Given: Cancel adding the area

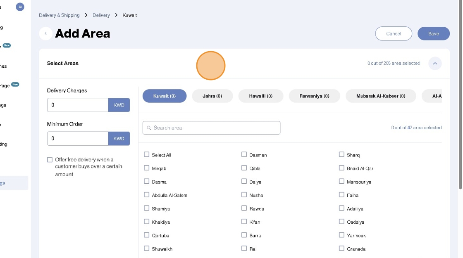Looking at the screenshot, I should pos(394,34).
